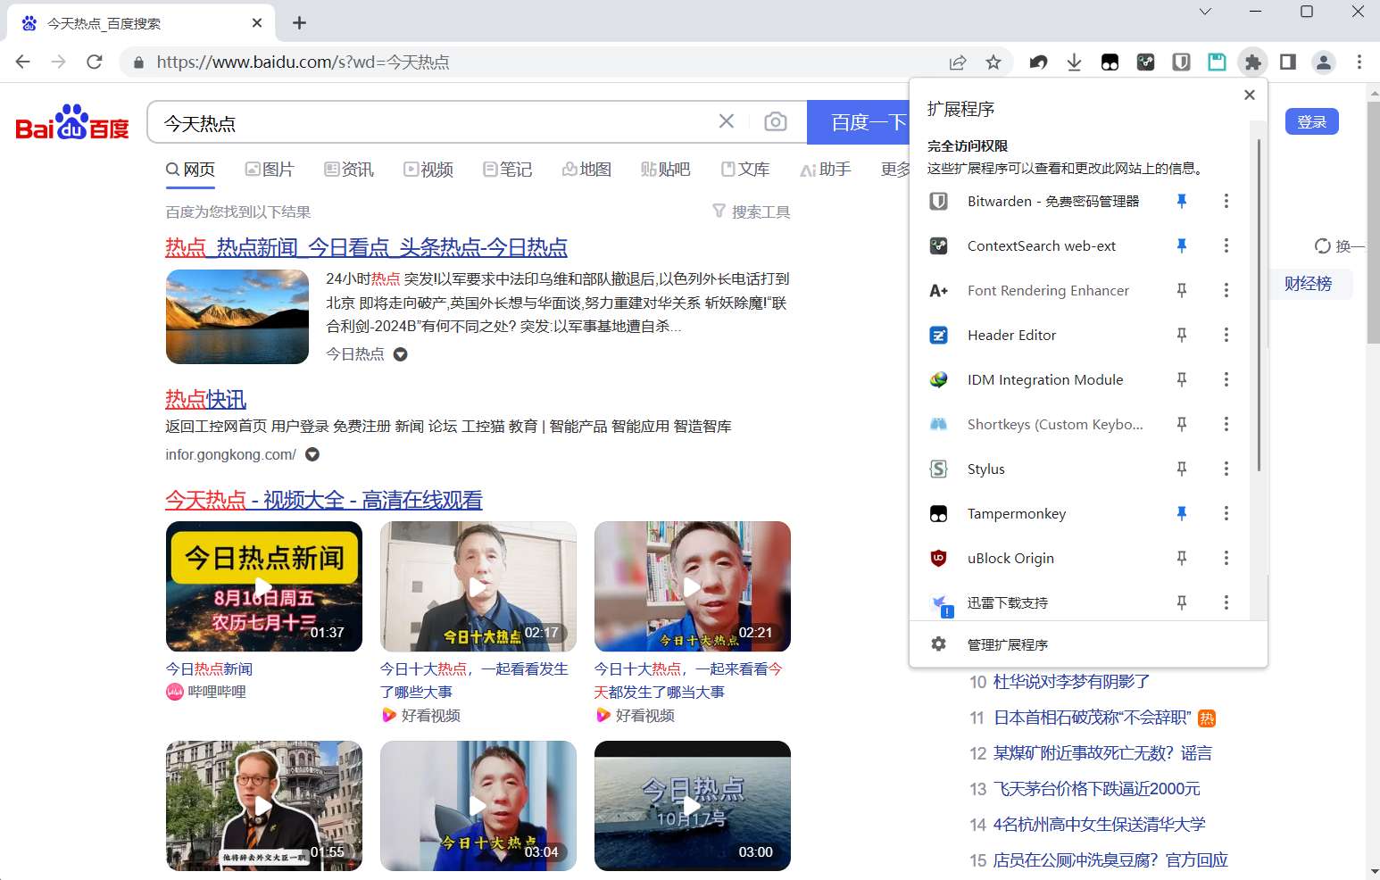Open the profile avatar icon
Screen dimensions: 1380x880
tap(1324, 62)
